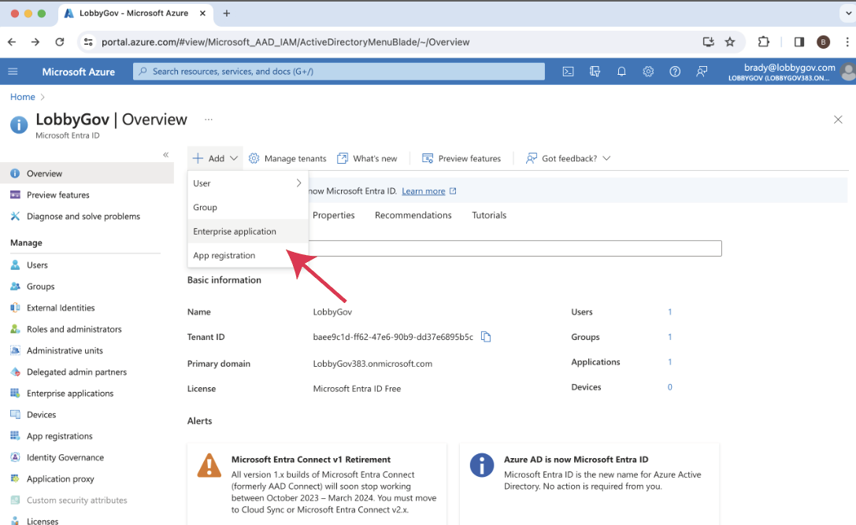Open the Chrome tab search dropdown
This screenshot has height=525, width=856.
click(x=848, y=13)
